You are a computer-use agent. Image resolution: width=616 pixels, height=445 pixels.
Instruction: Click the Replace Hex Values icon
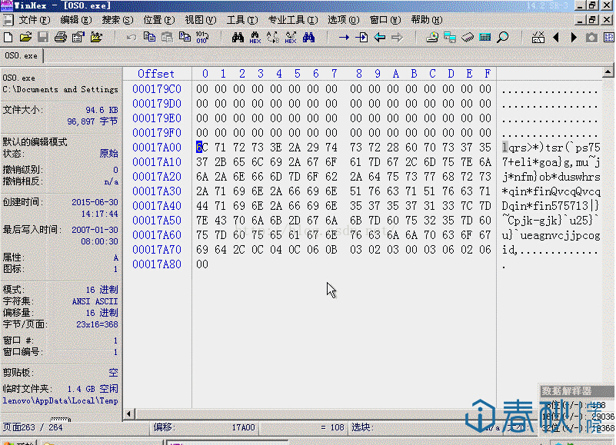pos(291,38)
